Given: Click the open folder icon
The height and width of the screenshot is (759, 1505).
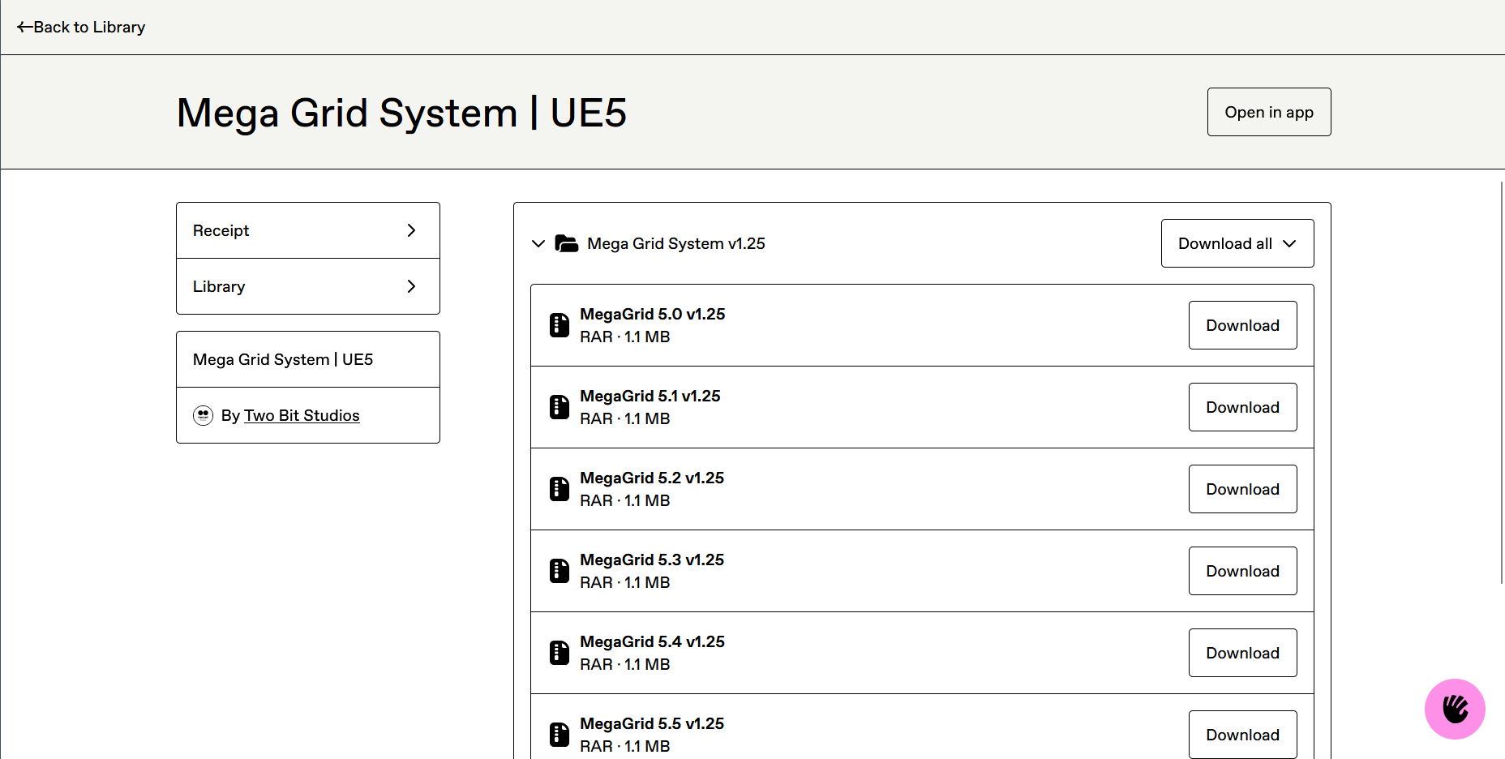Looking at the screenshot, I should coord(566,243).
